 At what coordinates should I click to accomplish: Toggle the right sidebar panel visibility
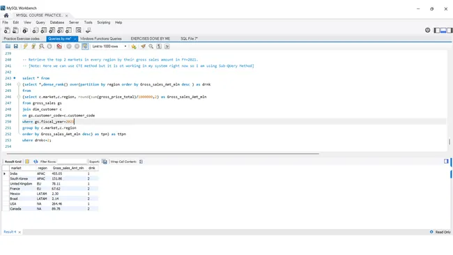point(450,31)
